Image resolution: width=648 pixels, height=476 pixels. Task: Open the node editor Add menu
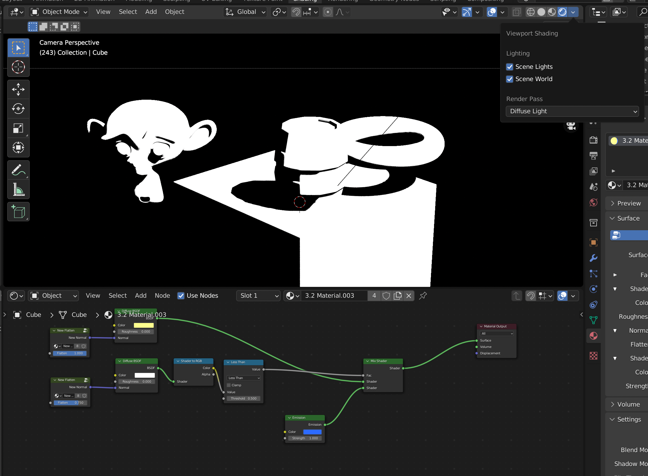coord(141,296)
